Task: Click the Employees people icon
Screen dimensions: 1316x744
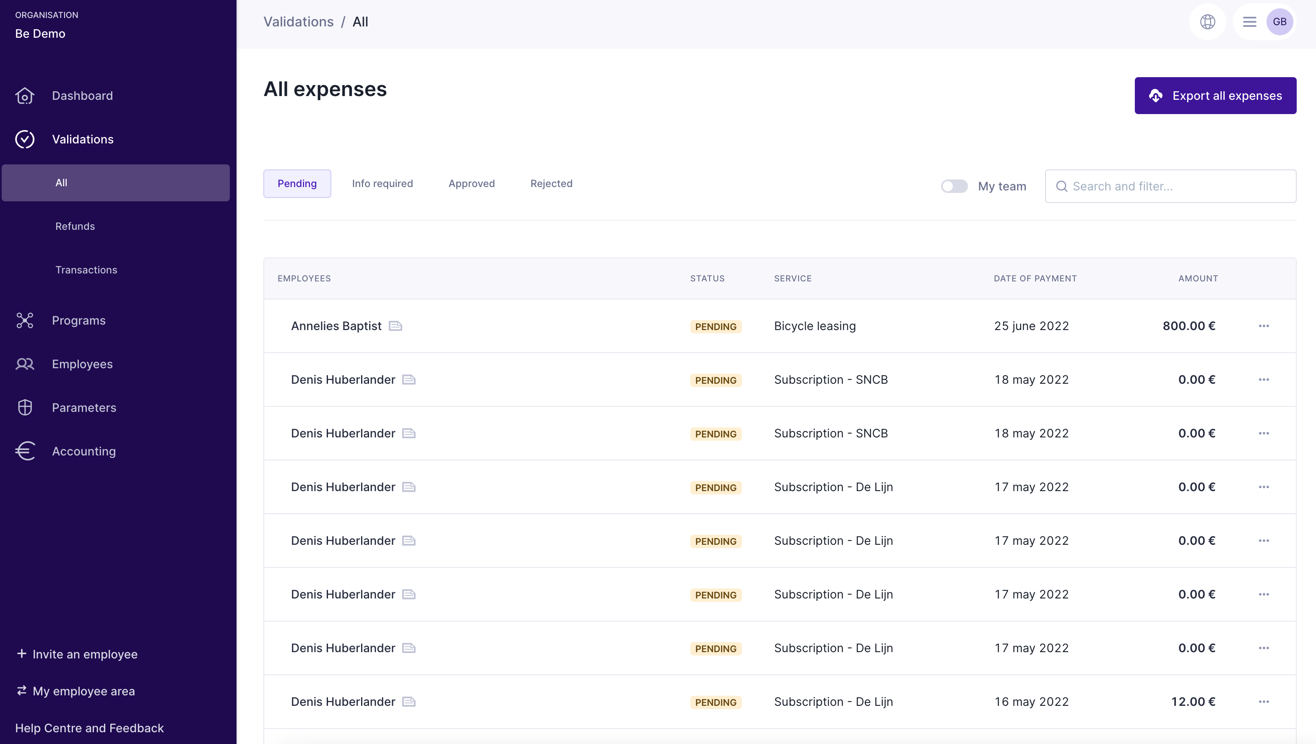Action: point(24,364)
